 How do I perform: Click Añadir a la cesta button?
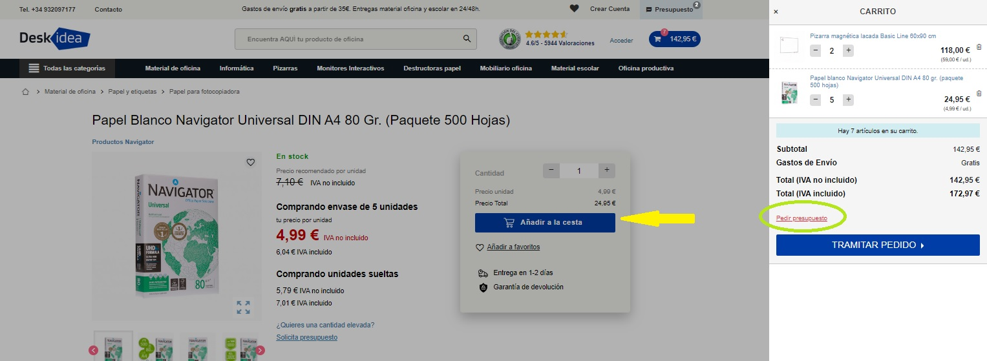click(545, 223)
